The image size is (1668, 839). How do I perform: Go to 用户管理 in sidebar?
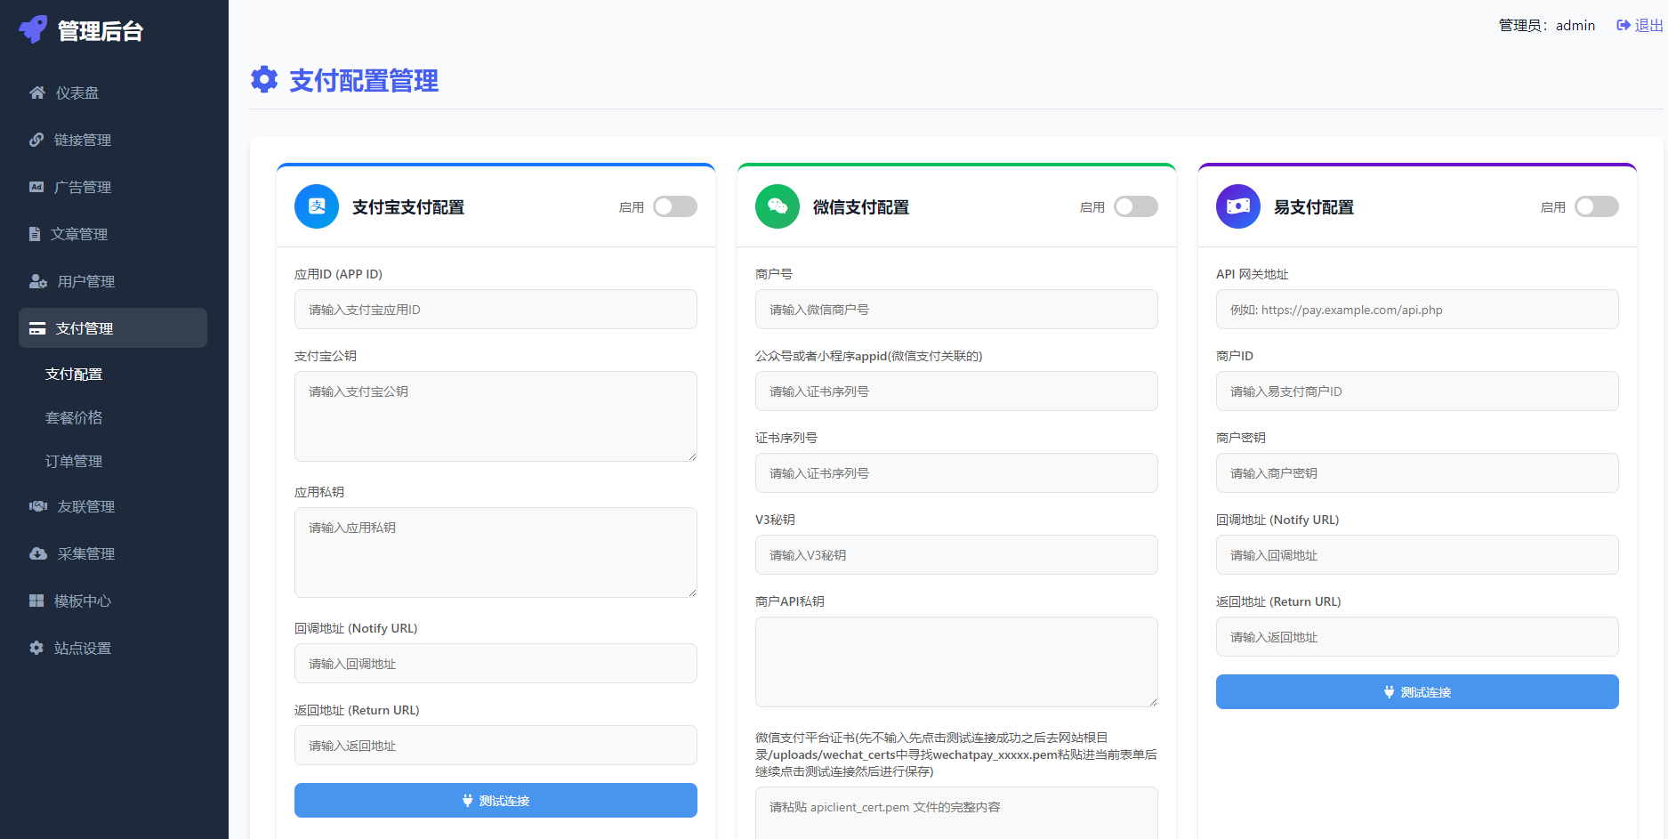(x=85, y=281)
